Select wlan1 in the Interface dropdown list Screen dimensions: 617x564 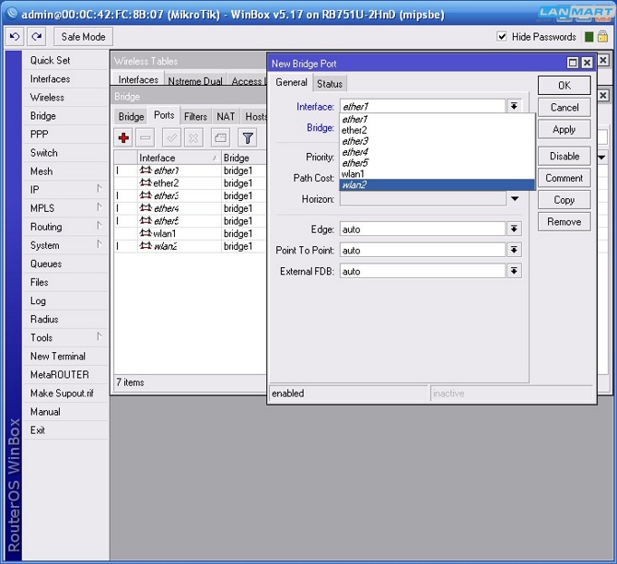tap(437, 174)
